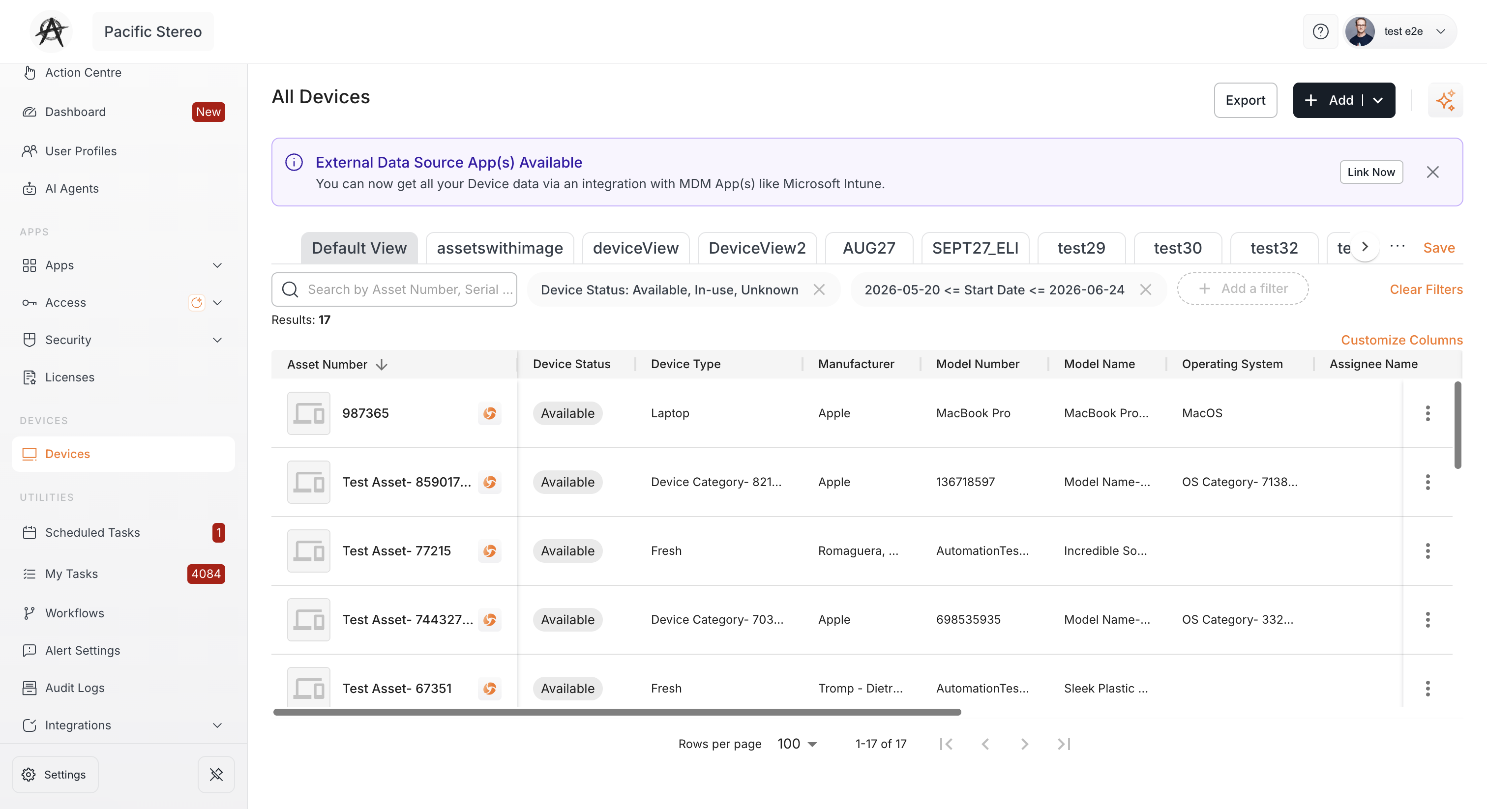Open Customize Columns link
1487x809 pixels.
(x=1401, y=340)
